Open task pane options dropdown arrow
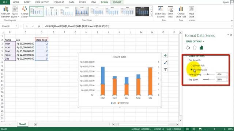234x131 pixels. point(228,35)
